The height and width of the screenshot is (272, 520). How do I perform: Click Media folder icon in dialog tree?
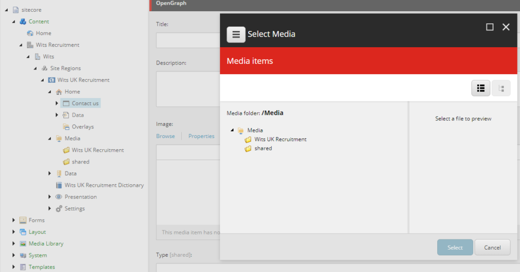click(x=241, y=130)
